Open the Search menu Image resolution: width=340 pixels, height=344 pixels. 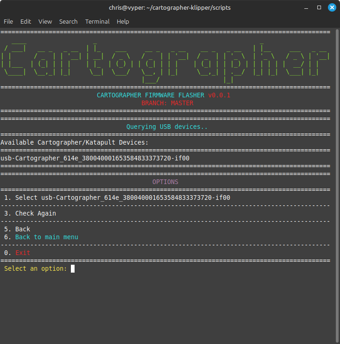pyautogui.click(x=68, y=21)
